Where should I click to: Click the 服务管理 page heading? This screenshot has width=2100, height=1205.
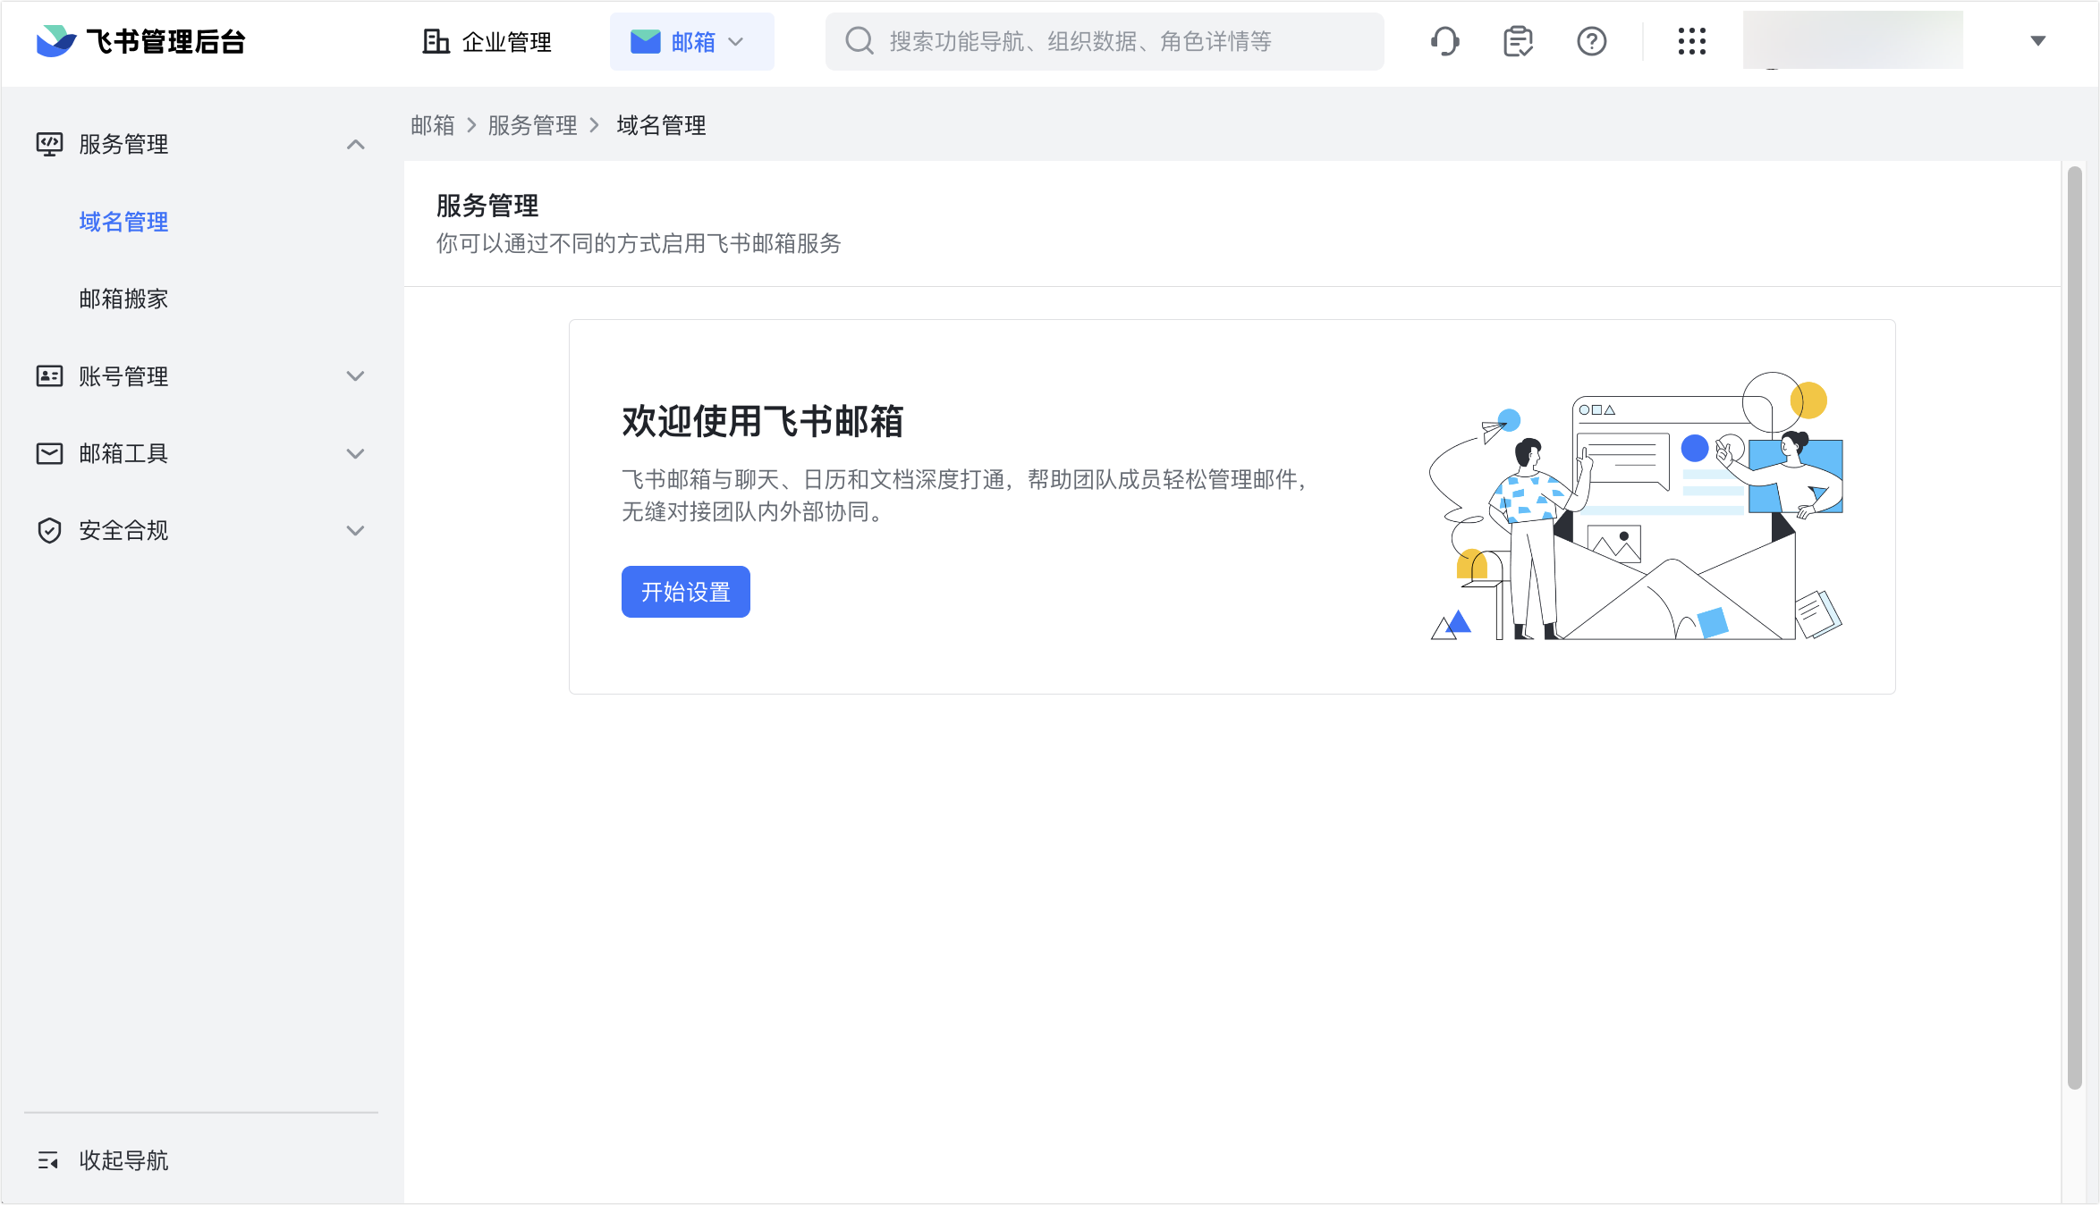tap(487, 206)
